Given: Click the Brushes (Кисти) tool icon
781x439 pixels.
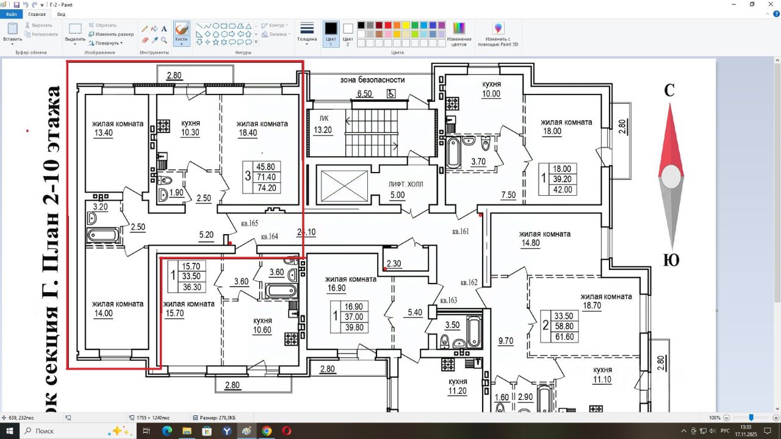Looking at the screenshot, I should point(181,28).
